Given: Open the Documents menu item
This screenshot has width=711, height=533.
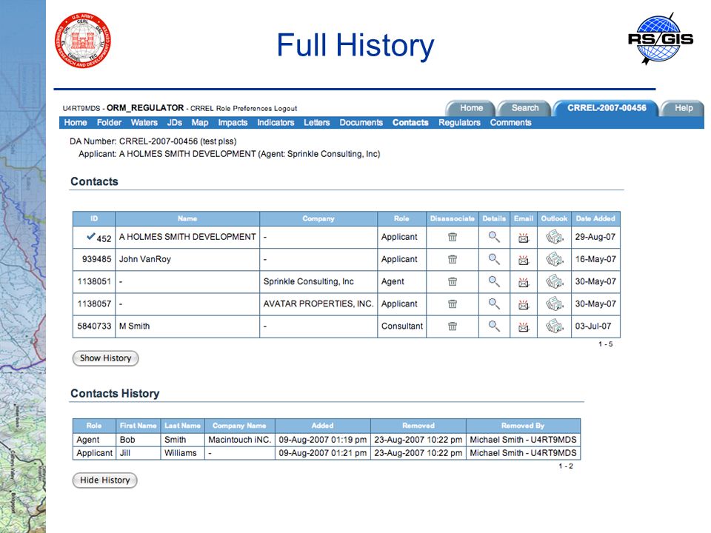Looking at the screenshot, I should 361,122.
